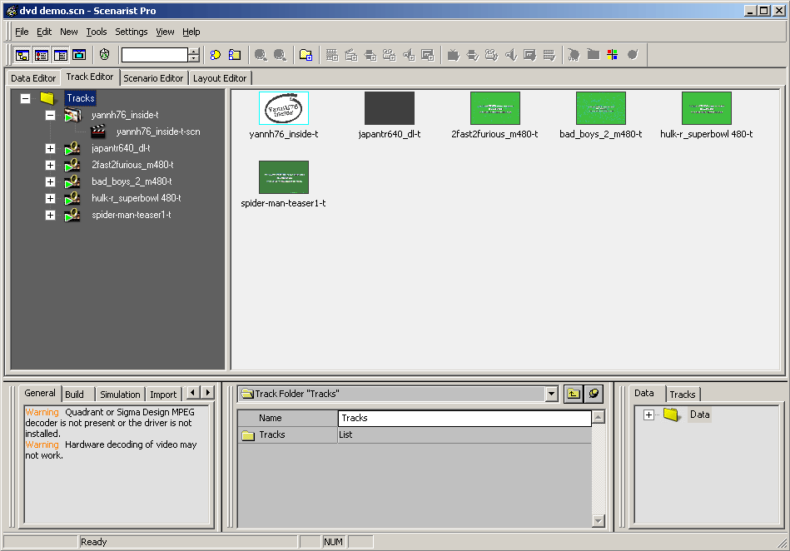Viewport: 790px width, 551px height.
Task: Switch to the Data Editor tab
Action: click(33, 78)
